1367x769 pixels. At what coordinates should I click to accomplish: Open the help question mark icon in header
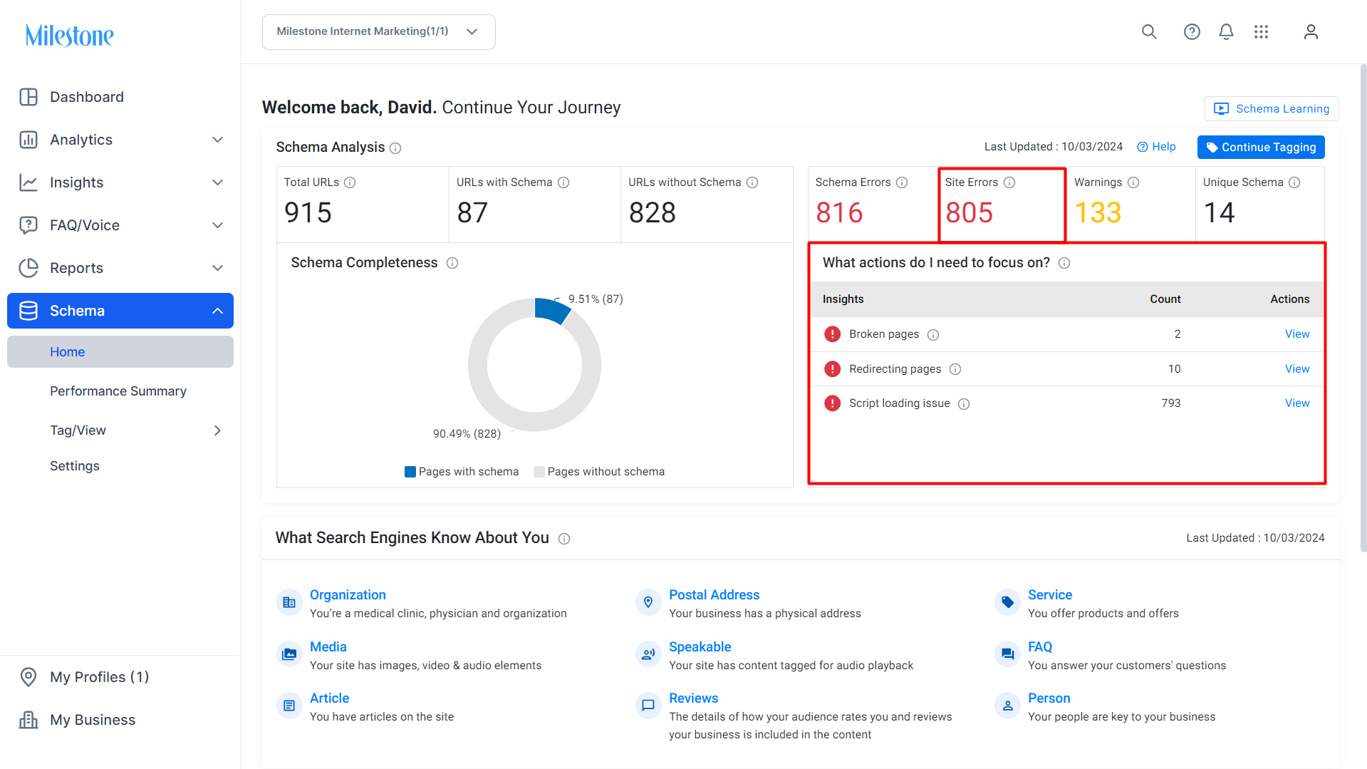(1192, 32)
